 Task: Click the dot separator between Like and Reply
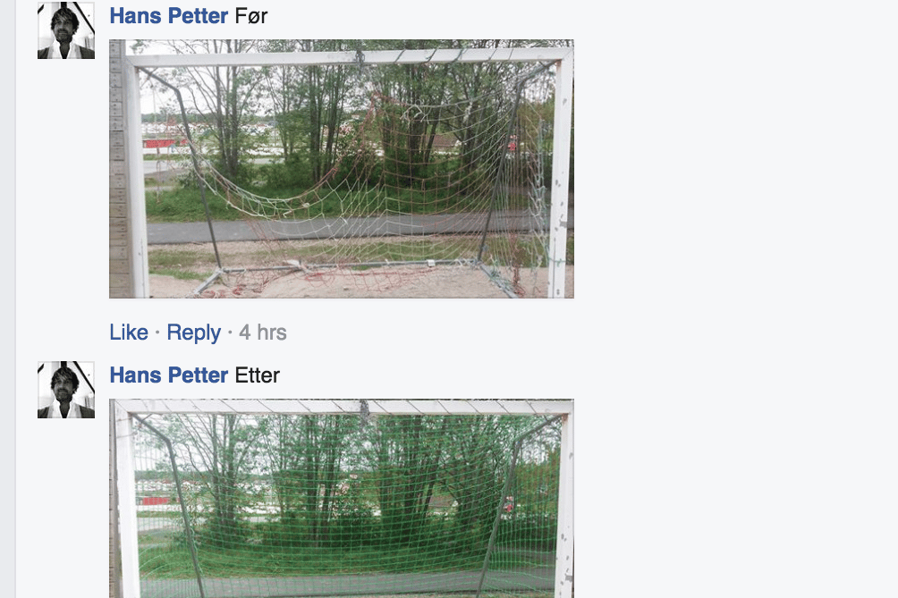tap(157, 333)
